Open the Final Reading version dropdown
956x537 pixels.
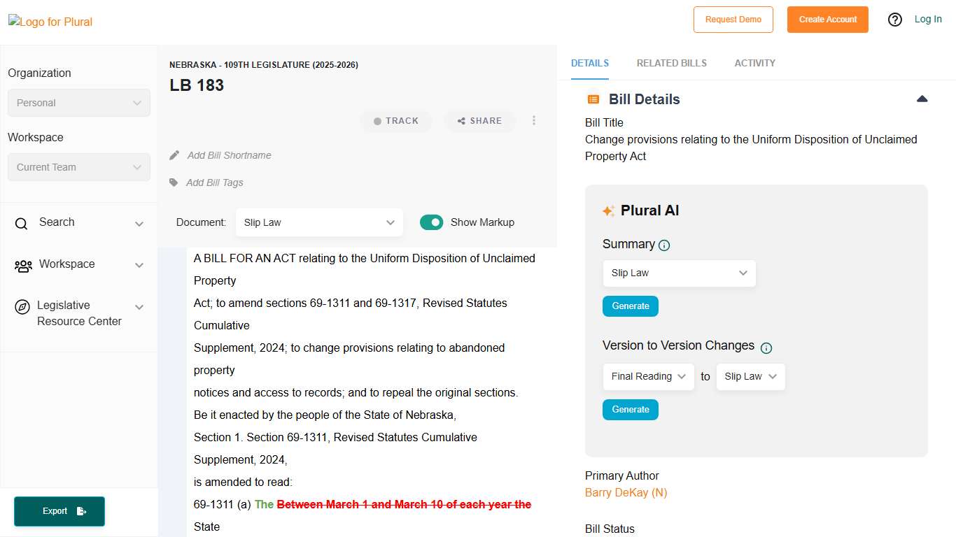648,376
